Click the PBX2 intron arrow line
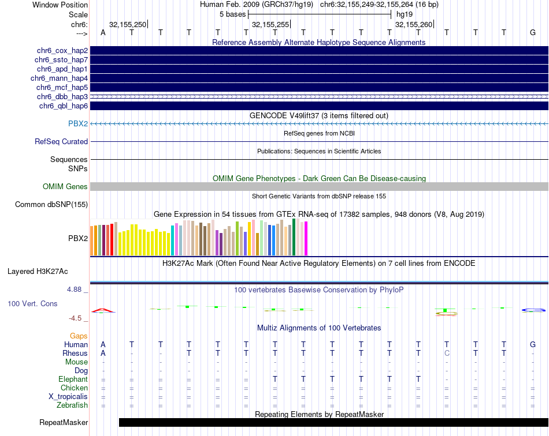This screenshot has width=549, height=436. click(319, 123)
